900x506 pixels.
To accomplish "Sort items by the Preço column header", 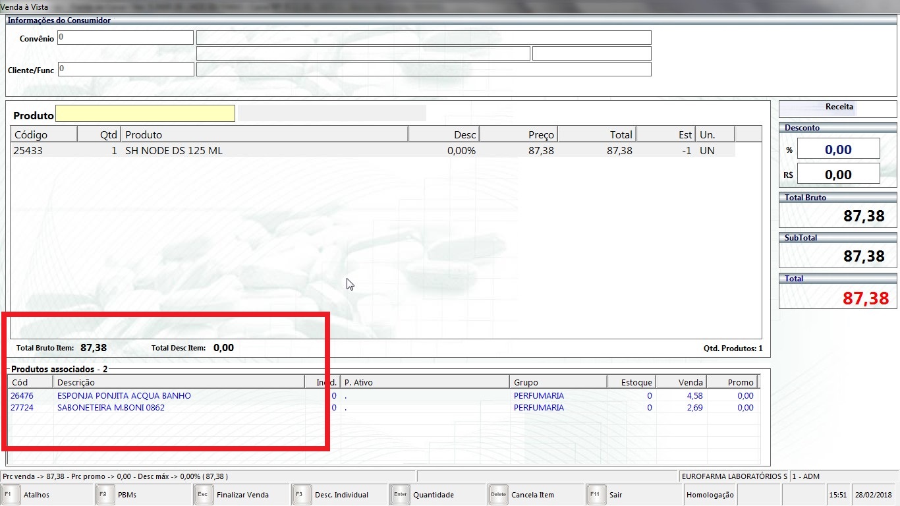I will click(518, 134).
